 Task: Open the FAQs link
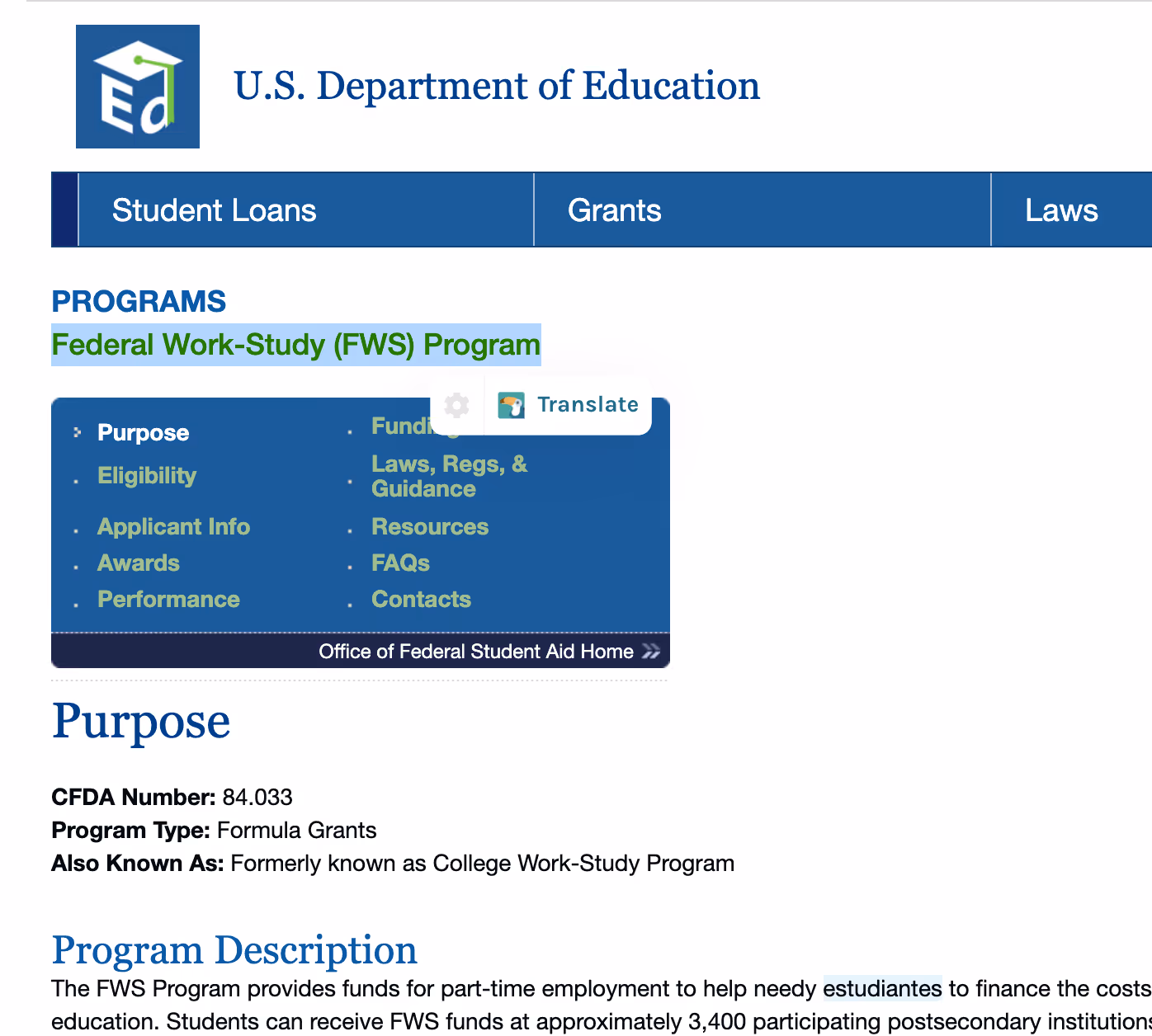click(x=400, y=563)
